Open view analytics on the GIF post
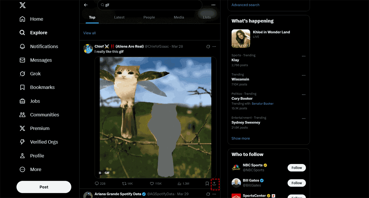This screenshot has height=198, width=369. coord(180,184)
